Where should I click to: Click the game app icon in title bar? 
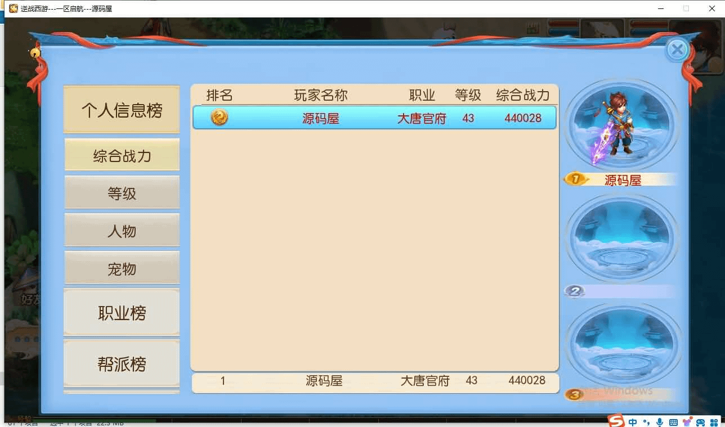coord(14,8)
